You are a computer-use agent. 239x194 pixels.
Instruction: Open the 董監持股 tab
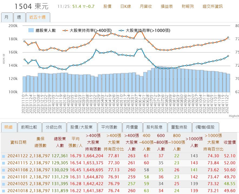[180, 127]
